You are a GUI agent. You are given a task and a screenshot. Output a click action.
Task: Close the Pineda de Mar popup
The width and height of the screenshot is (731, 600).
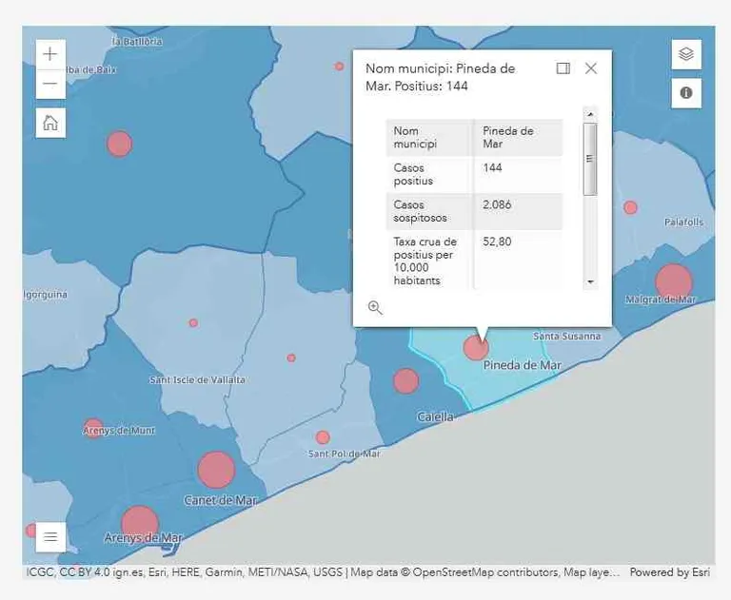pos(591,68)
